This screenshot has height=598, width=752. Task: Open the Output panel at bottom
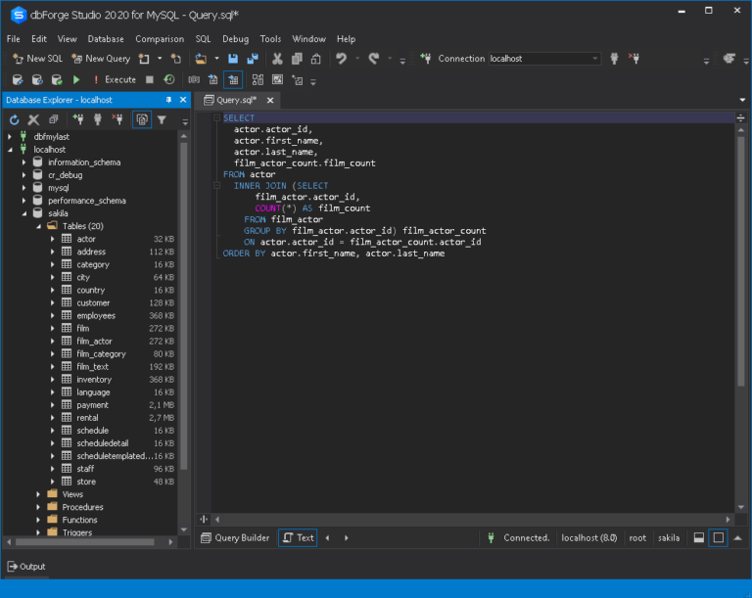pyautogui.click(x=26, y=567)
